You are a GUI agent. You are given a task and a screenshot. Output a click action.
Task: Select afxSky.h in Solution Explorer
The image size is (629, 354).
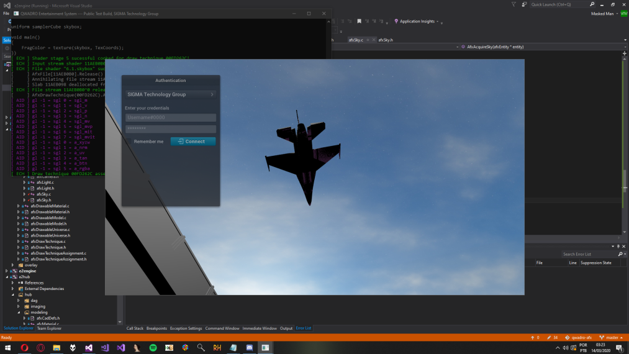43,200
